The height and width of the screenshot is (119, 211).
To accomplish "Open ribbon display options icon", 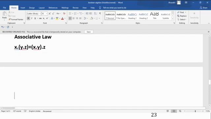I will [x=186, y=3].
